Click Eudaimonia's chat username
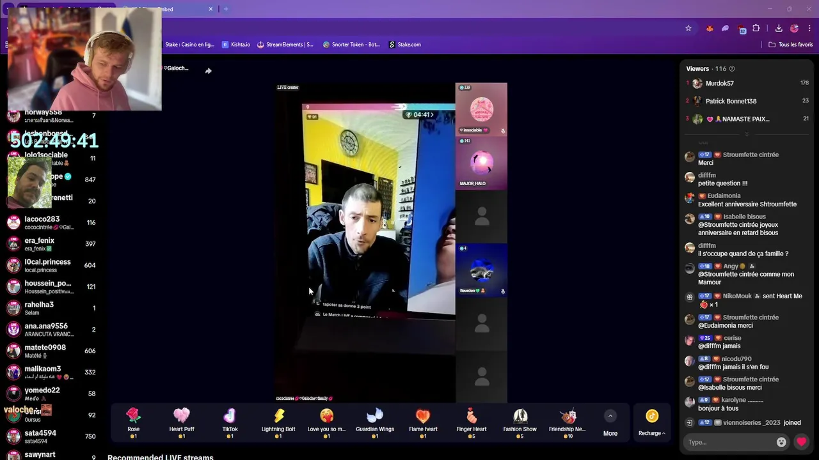Screen dimensions: 819x460 coord(724,196)
